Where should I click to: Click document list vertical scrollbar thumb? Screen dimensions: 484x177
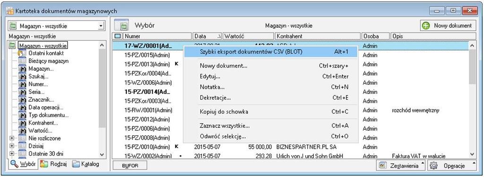coord(472,67)
